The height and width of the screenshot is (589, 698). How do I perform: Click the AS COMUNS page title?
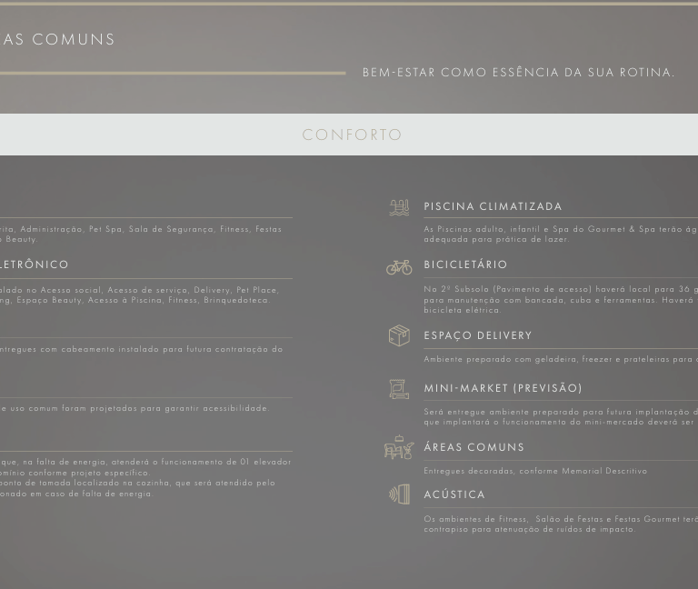coord(58,39)
